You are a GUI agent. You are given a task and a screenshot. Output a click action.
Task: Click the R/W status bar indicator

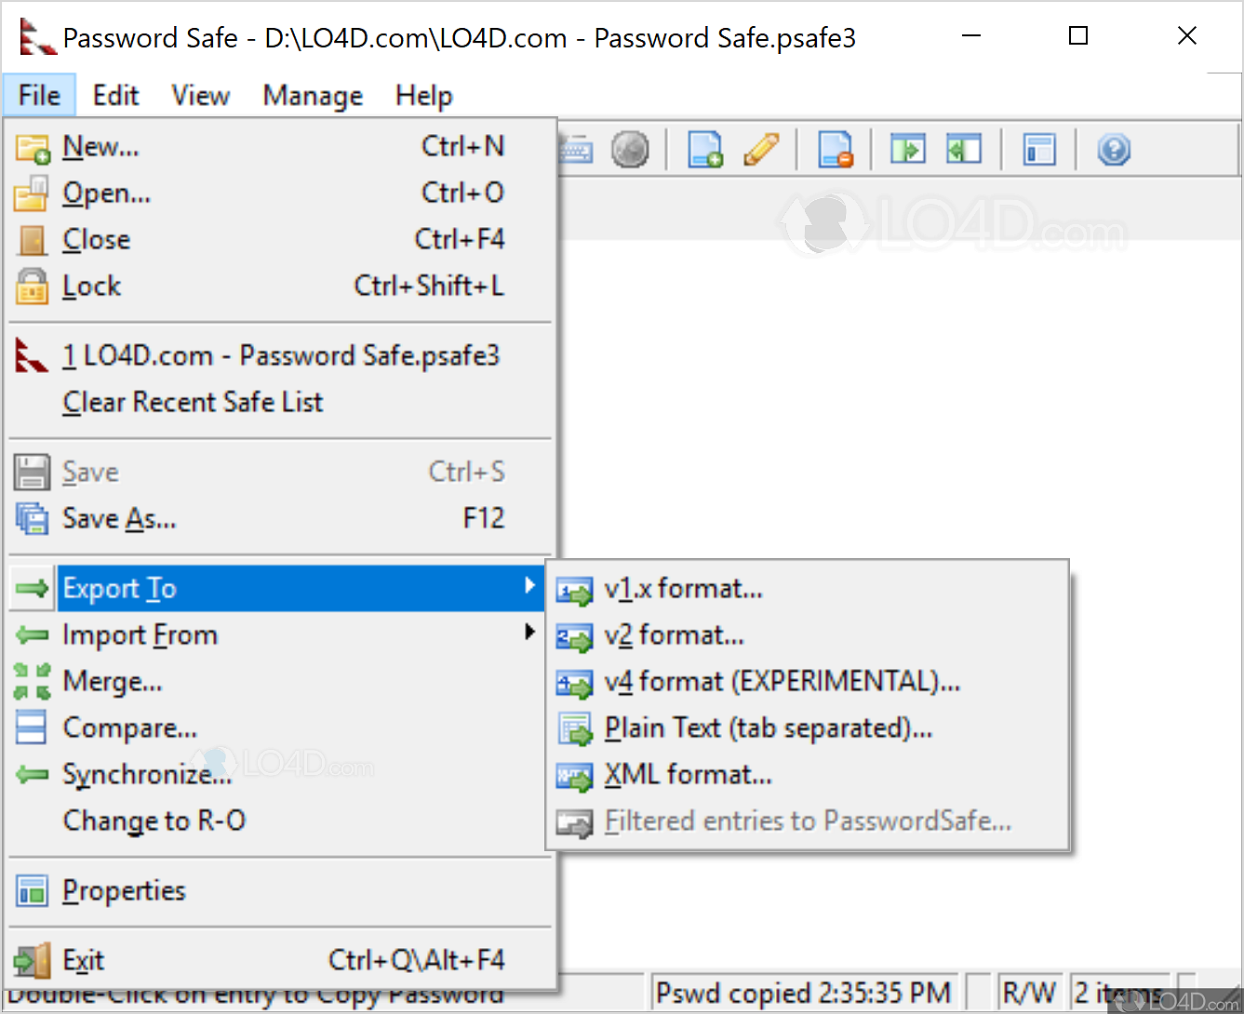tap(1030, 992)
